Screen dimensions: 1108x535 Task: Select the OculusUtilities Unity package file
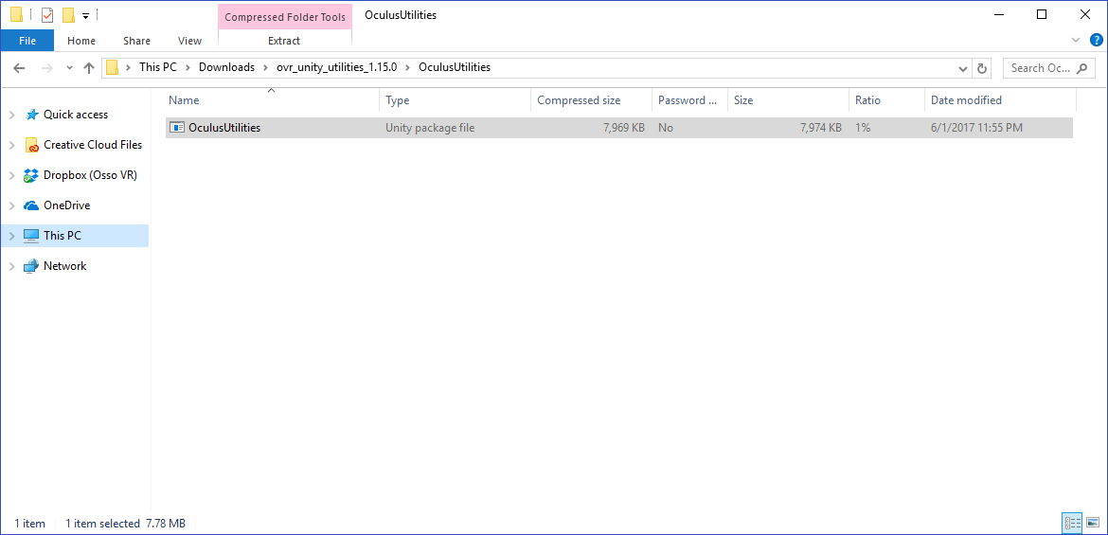(x=619, y=128)
